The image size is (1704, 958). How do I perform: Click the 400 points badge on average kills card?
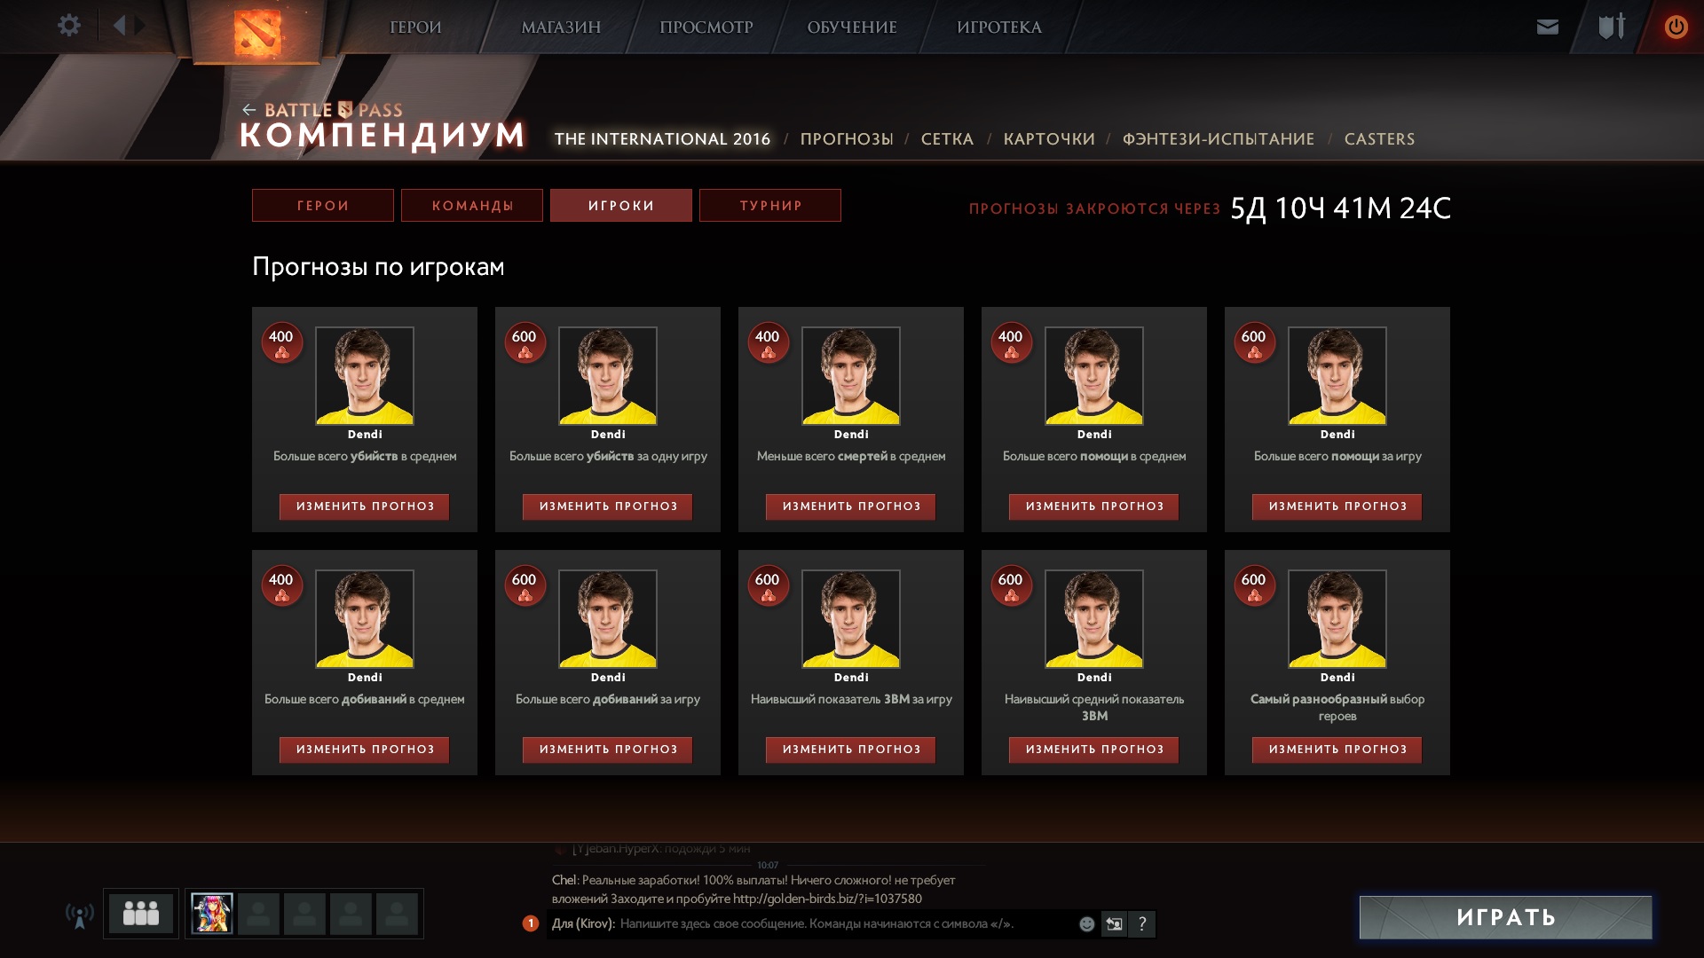281,343
